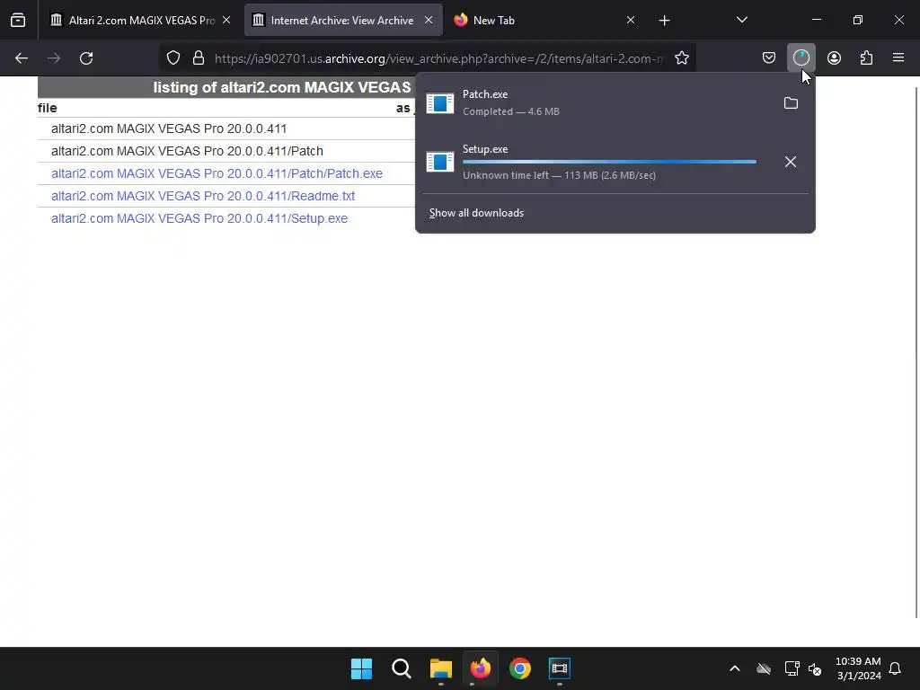Click the Setup.exe file icon in downloads
The image size is (920, 690).
tap(440, 162)
